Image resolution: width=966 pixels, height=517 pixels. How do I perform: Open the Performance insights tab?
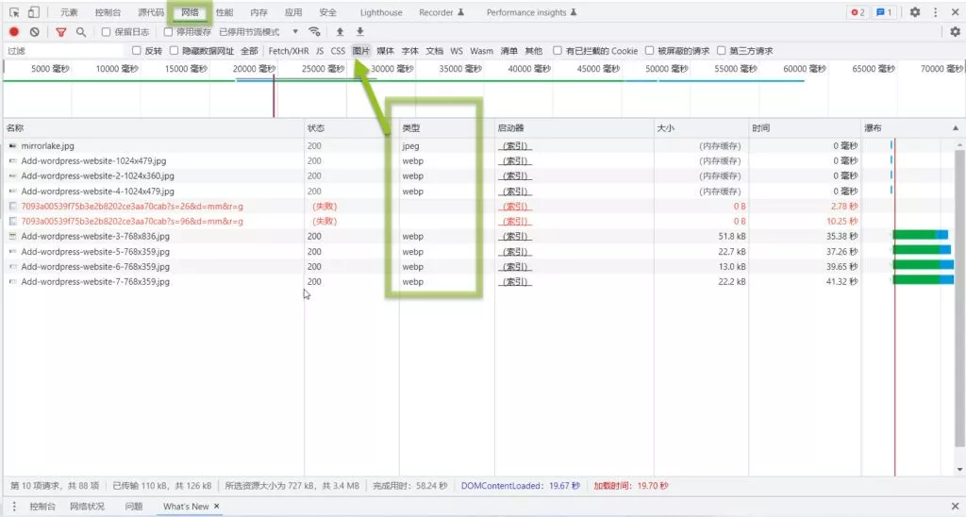pyautogui.click(x=532, y=12)
